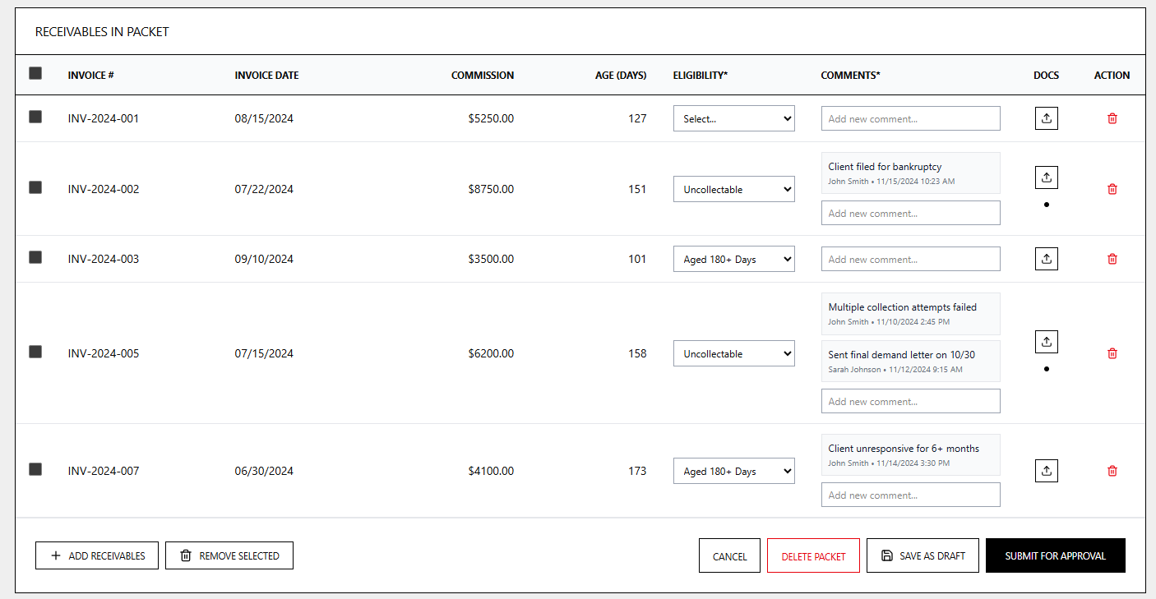Image resolution: width=1156 pixels, height=599 pixels.
Task: Upload a document for INV-2024-005
Action: pyautogui.click(x=1046, y=341)
